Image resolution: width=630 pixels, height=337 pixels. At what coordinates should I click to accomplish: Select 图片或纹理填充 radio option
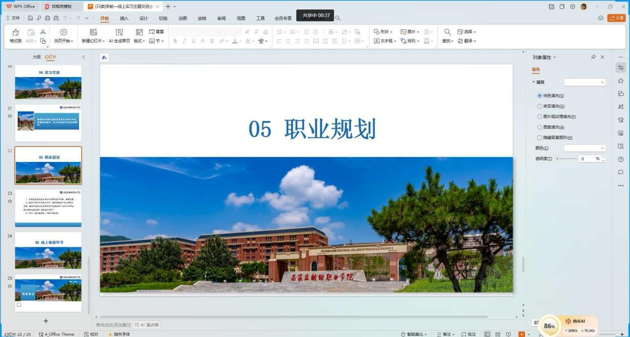coord(540,117)
